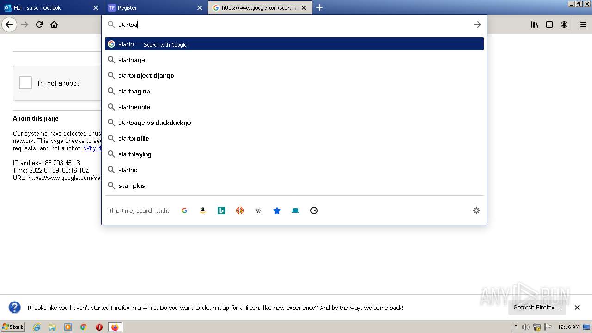Choose the 'startpagina' suggestion
592x333 pixels.
pyautogui.click(x=294, y=91)
